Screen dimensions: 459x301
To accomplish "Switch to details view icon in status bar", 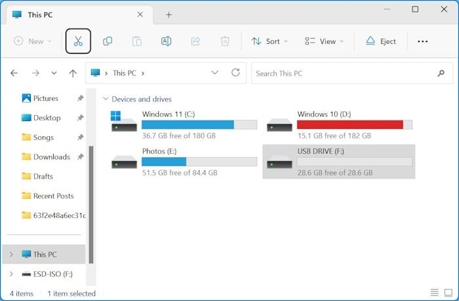I will pyautogui.click(x=434, y=292).
